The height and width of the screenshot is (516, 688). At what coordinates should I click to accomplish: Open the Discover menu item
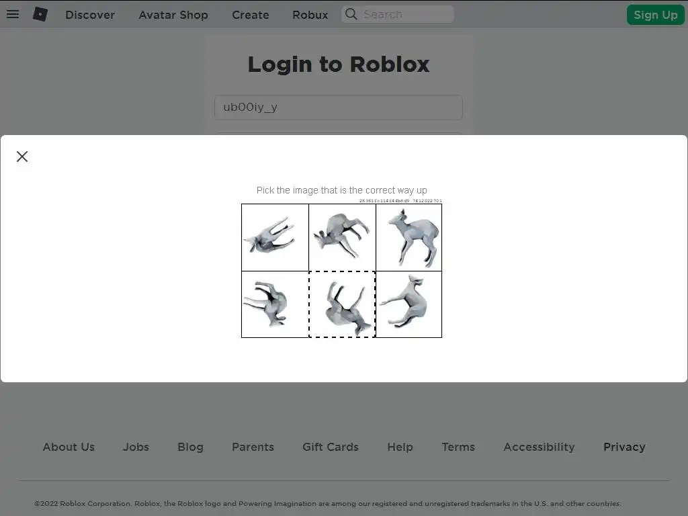tap(90, 15)
